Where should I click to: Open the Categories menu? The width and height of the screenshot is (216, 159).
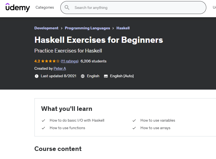45,8
